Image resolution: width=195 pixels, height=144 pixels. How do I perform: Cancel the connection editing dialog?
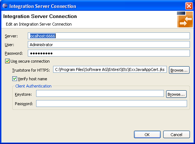pos(177,134)
